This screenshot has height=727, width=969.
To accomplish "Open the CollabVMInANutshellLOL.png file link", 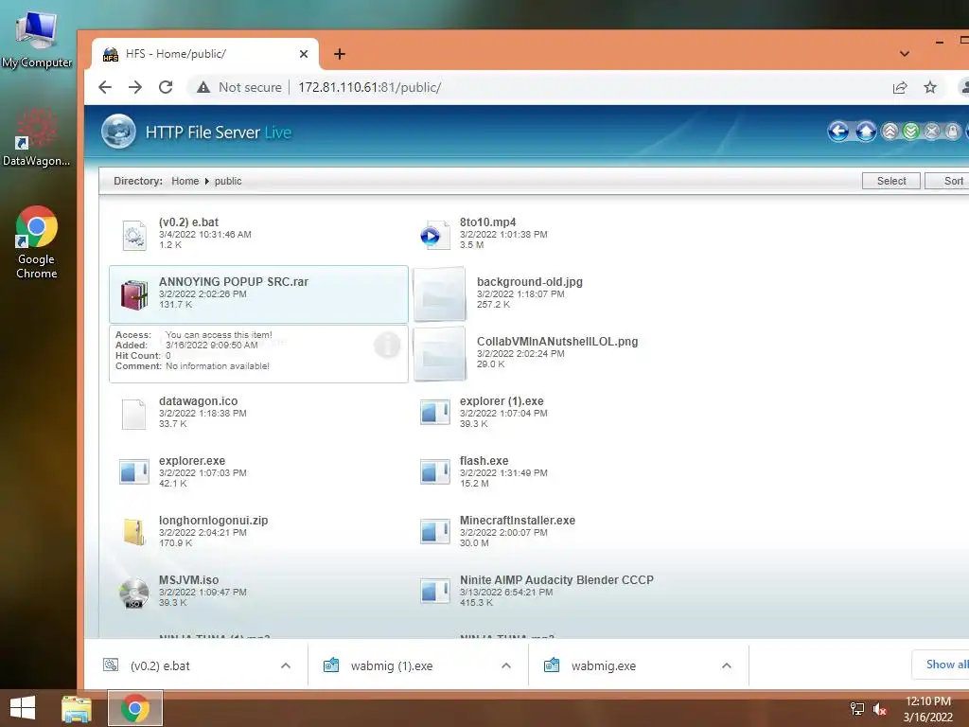I will [x=557, y=341].
